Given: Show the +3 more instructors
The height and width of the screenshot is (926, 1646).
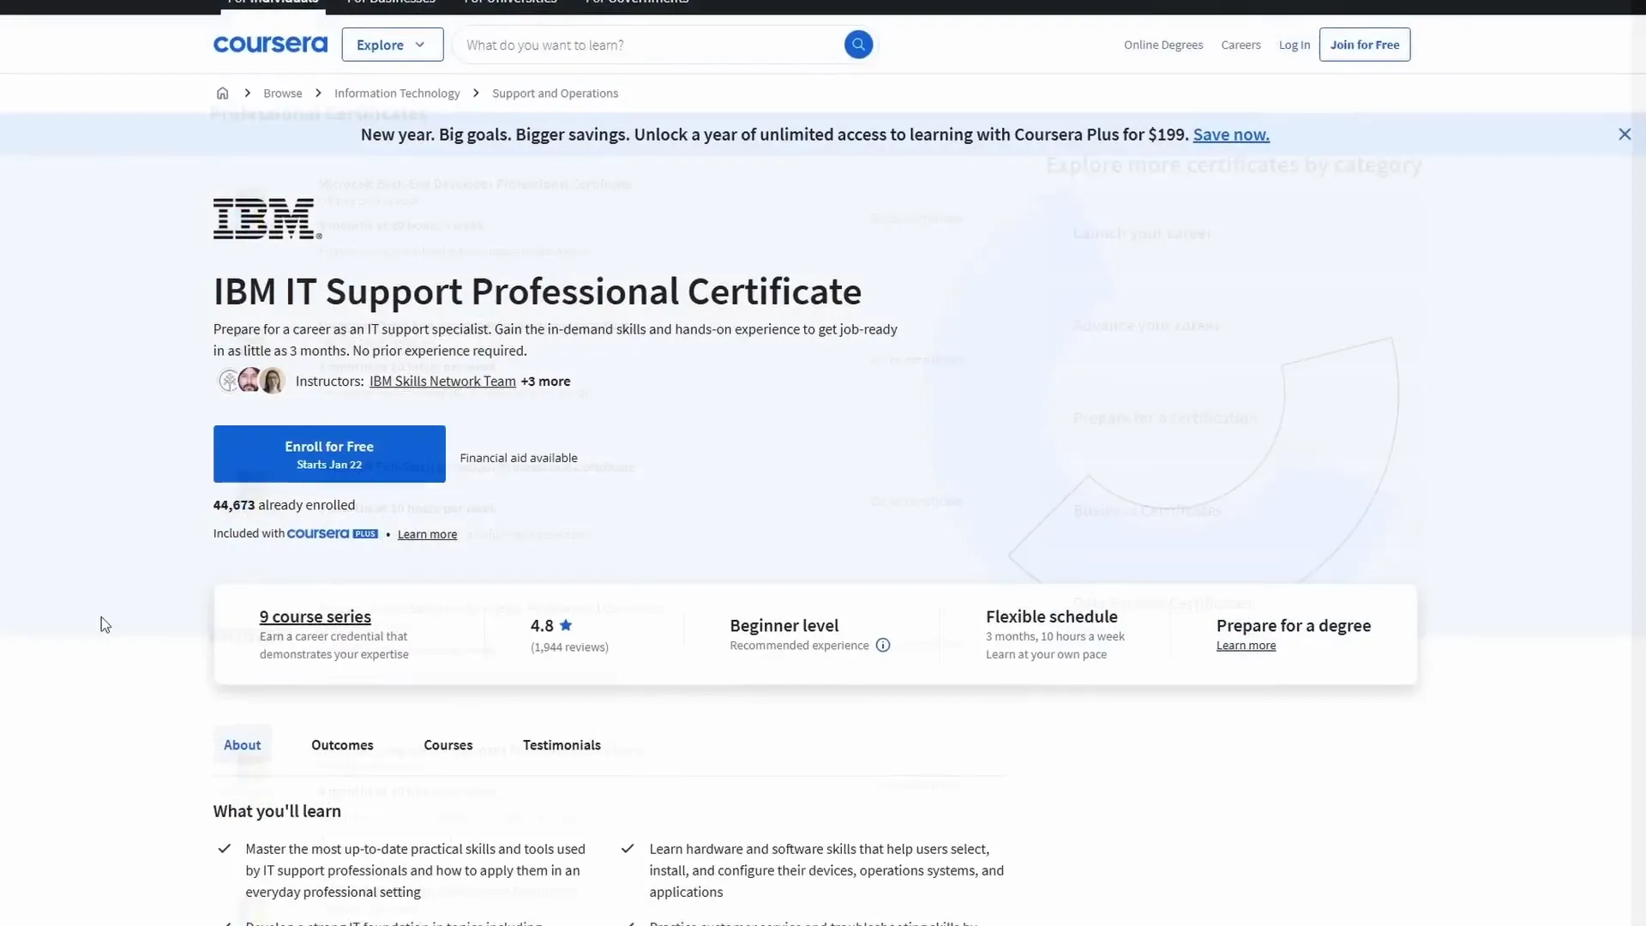Looking at the screenshot, I should click(545, 381).
